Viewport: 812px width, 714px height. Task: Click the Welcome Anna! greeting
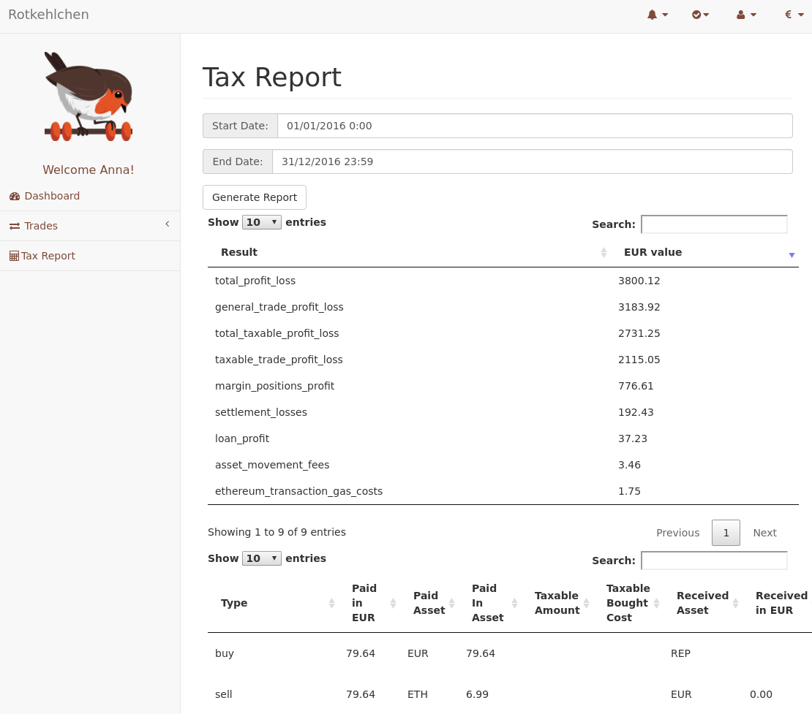point(89,170)
